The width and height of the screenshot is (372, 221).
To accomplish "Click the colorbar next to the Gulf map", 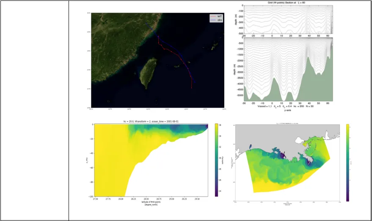I will (x=347, y=163).
